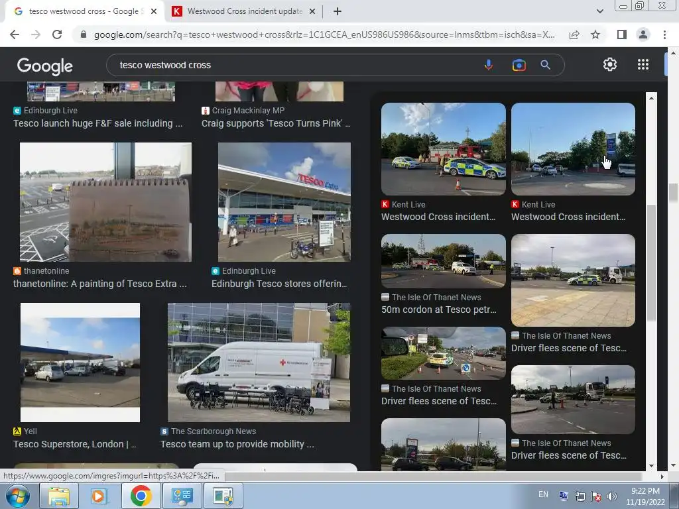Viewport: 679px width, 509px height.
Task: Open the Kent Live police cars related image
Action: 444,149
